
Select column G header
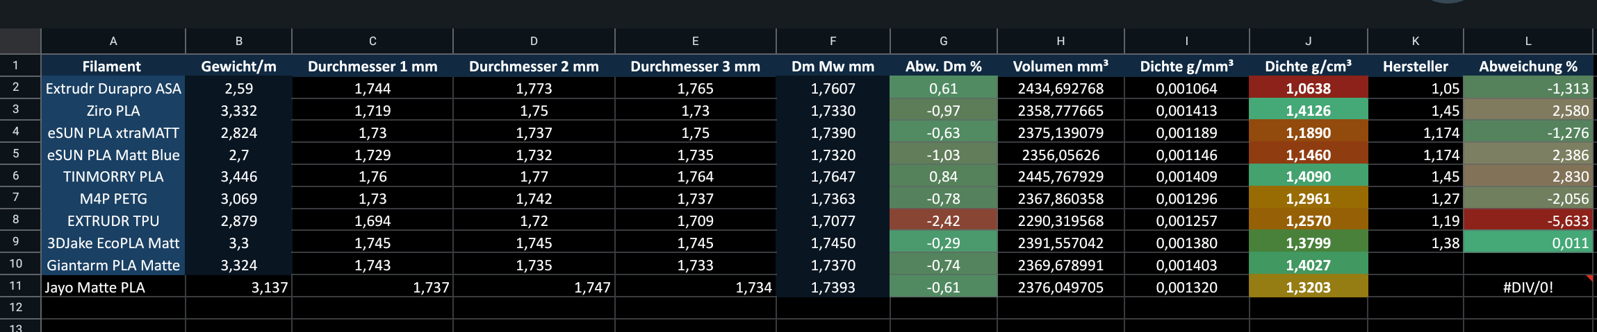tap(943, 41)
